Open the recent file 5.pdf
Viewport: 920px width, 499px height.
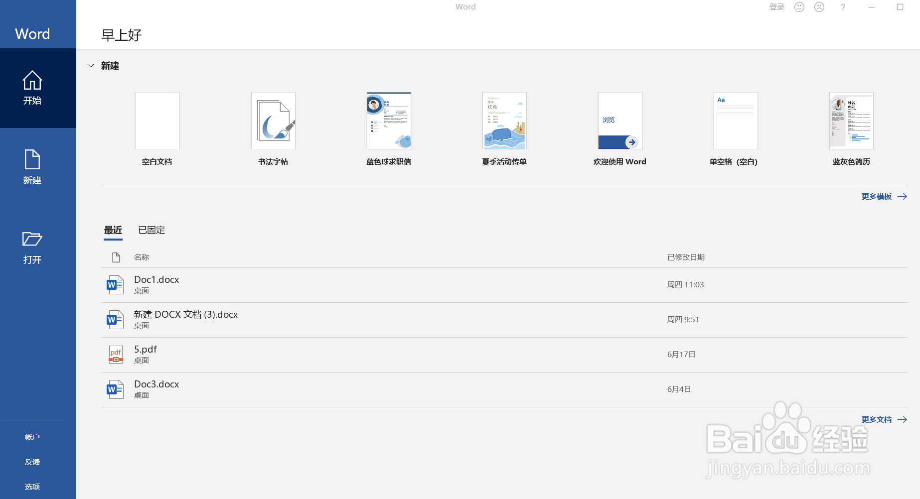504,355
